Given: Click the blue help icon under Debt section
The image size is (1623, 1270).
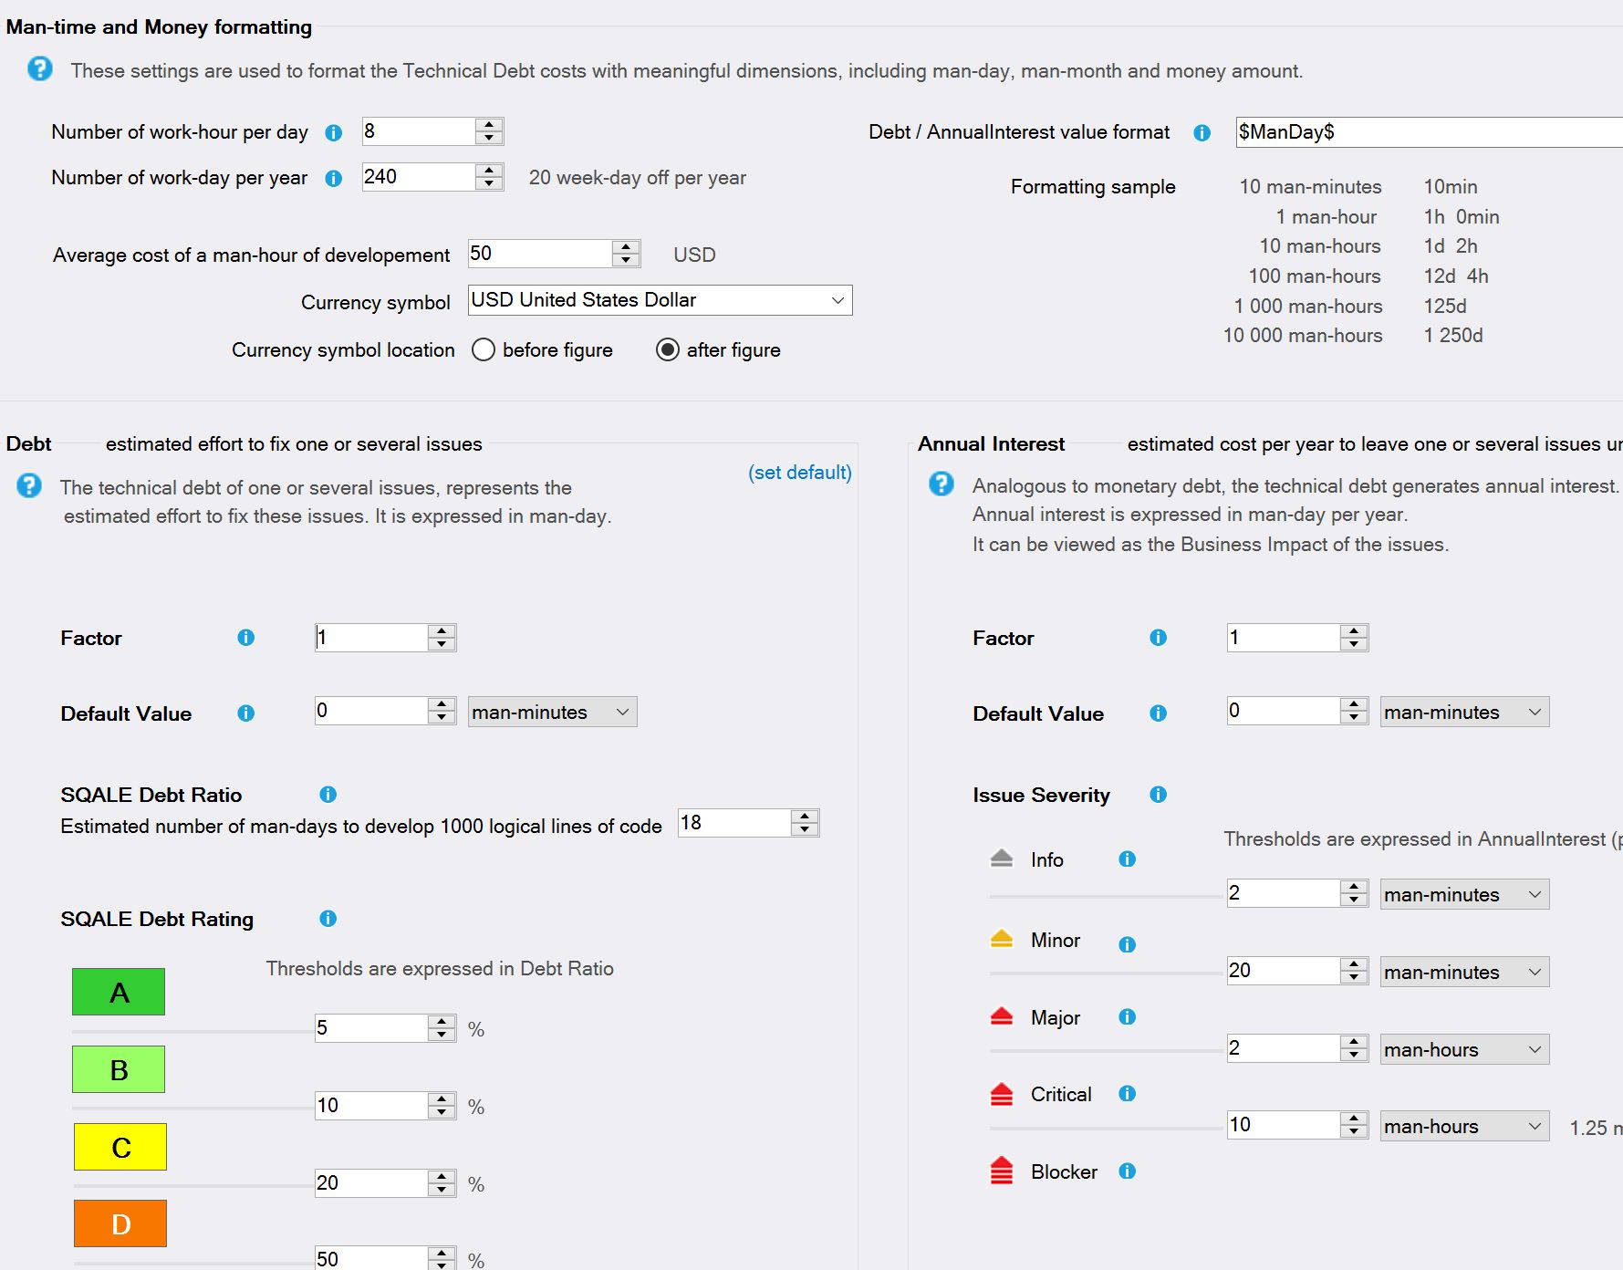Looking at the screenshot, I should [29, 486].
